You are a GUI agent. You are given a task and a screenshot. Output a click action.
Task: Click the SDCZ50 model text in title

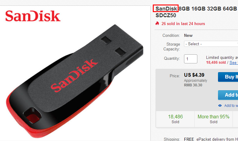pos(166,15)
